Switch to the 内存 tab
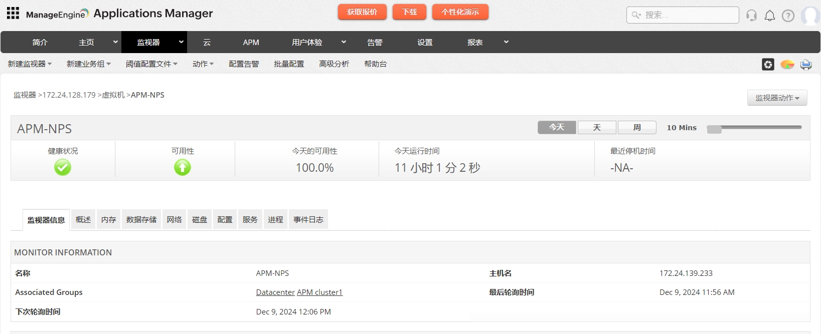 point(108,219)
